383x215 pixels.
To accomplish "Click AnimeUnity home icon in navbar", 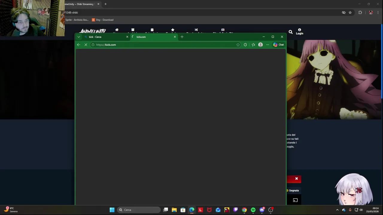I will click(117, 30).
